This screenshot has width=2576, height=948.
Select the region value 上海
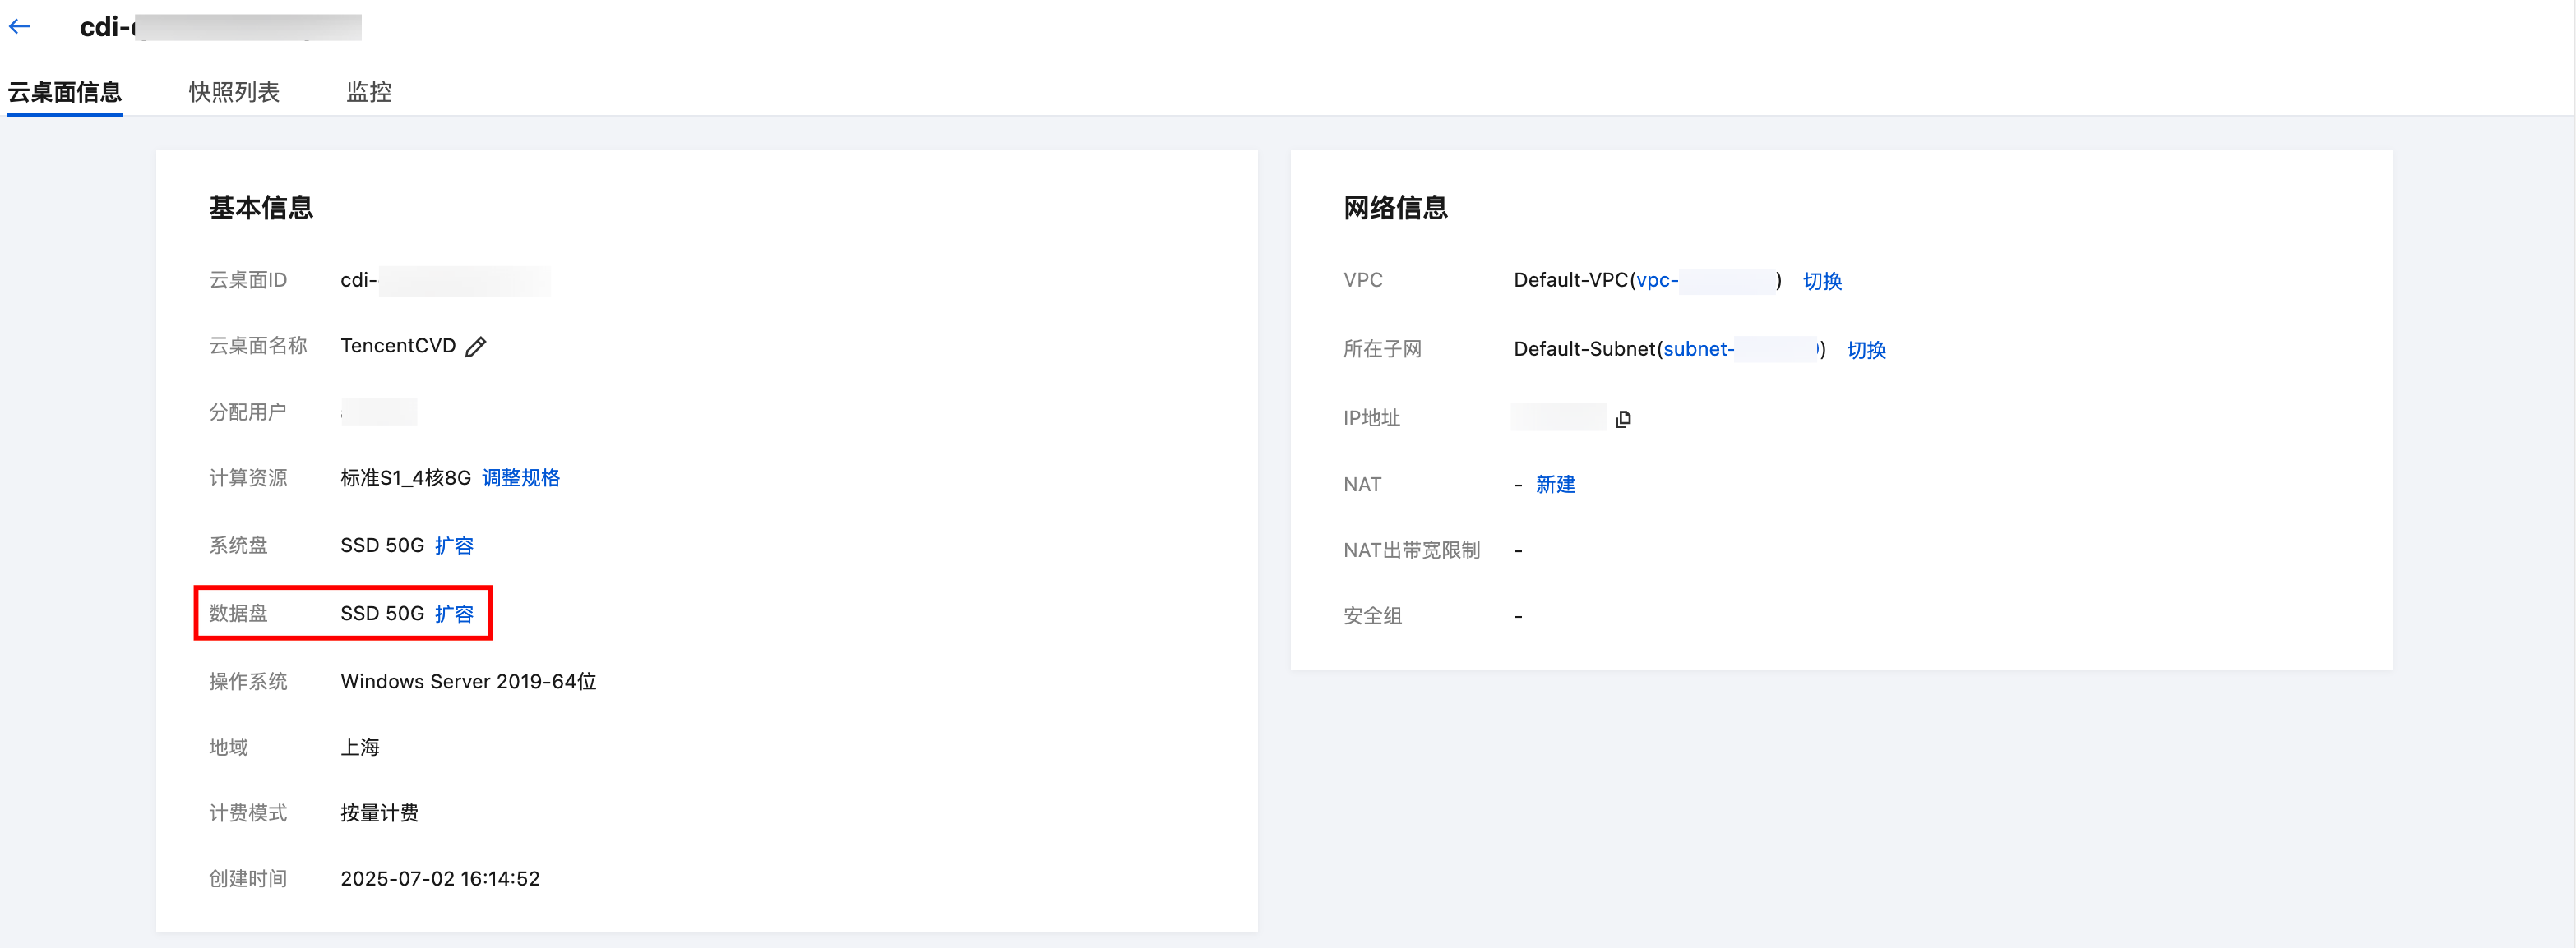coord(360,748)
